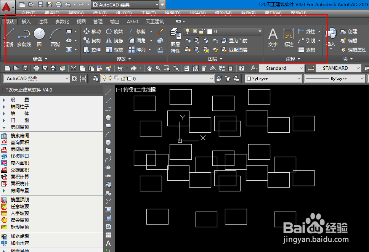Toggle layer 0 lightbulb in ribbon layer box
Screen dimensions: 369x252
(188, 31)
